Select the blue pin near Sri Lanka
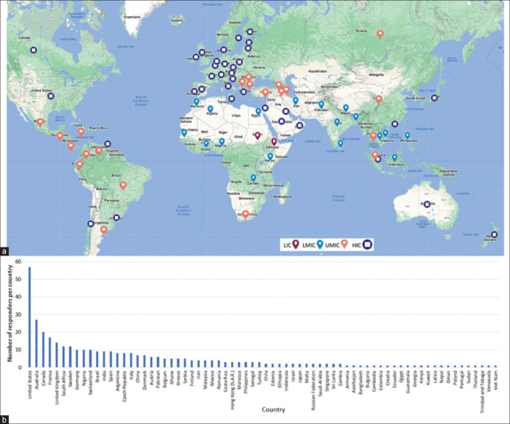 click(340, 144)
